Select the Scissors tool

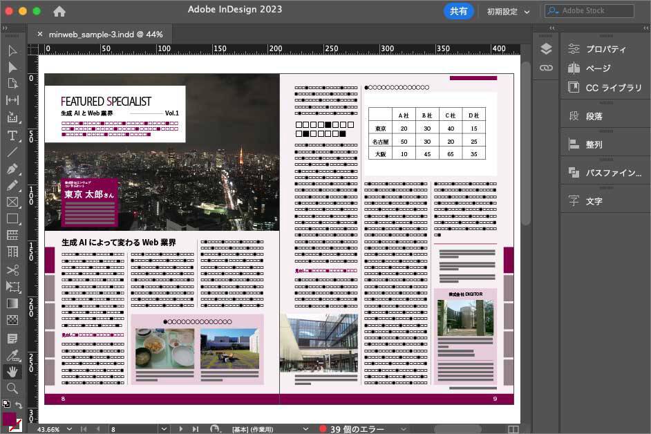pos(12,270)
